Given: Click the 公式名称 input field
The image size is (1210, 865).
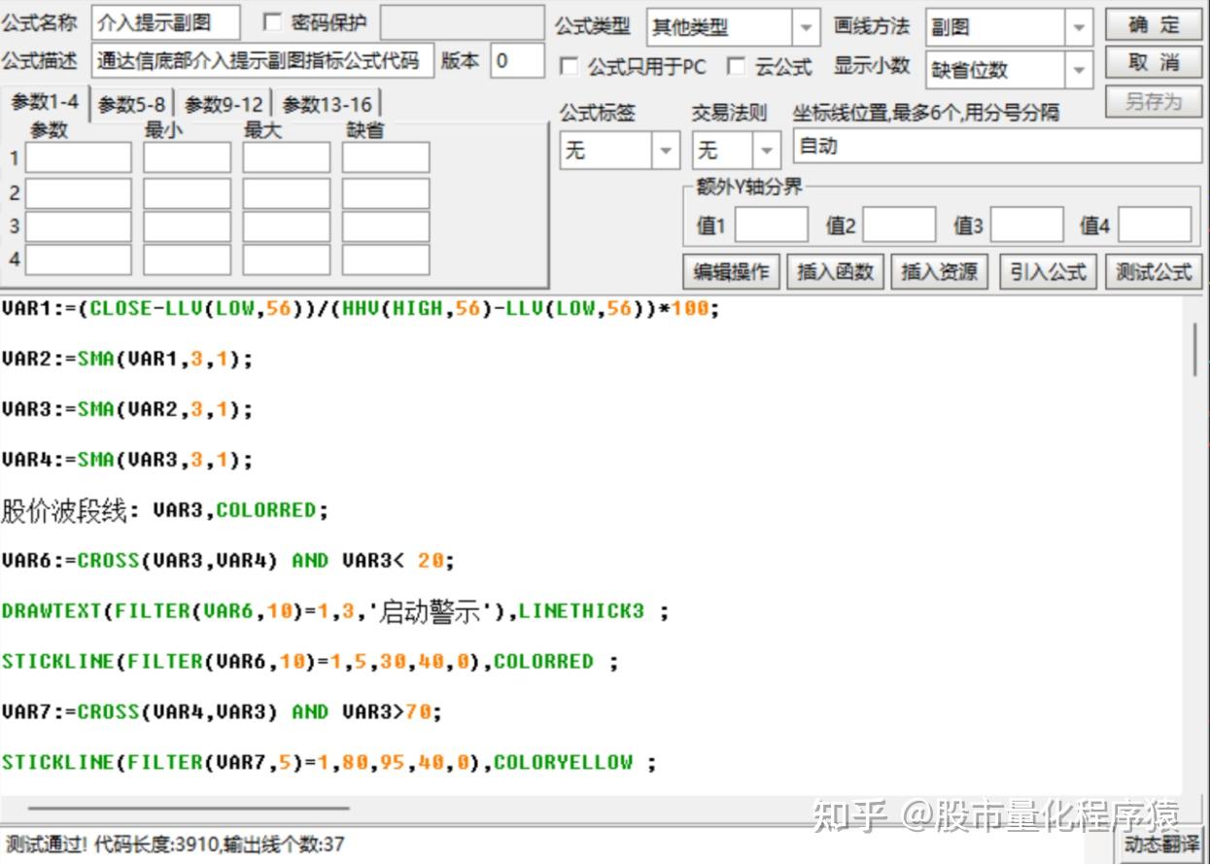Looking at the screenshot, I should point(166,23).
